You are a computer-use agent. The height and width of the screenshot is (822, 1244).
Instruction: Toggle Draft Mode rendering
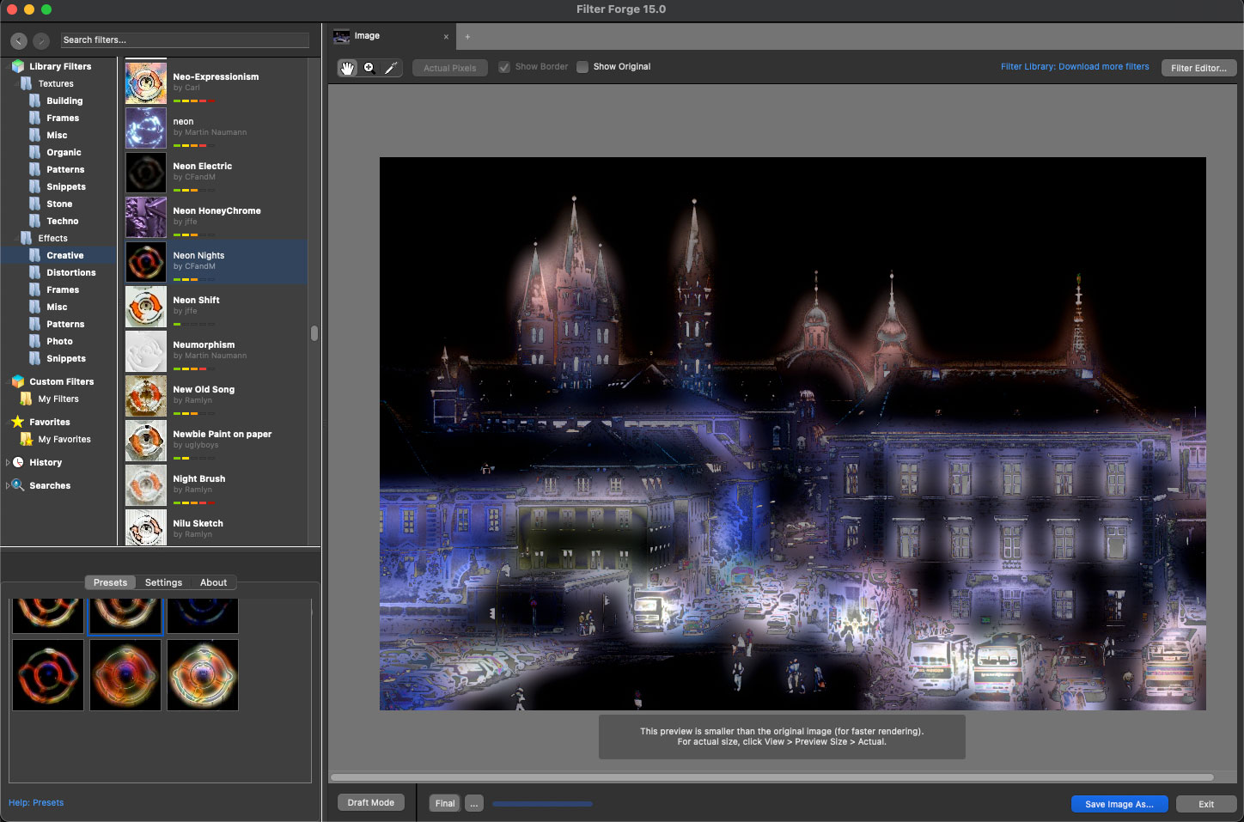coord(370,803)
